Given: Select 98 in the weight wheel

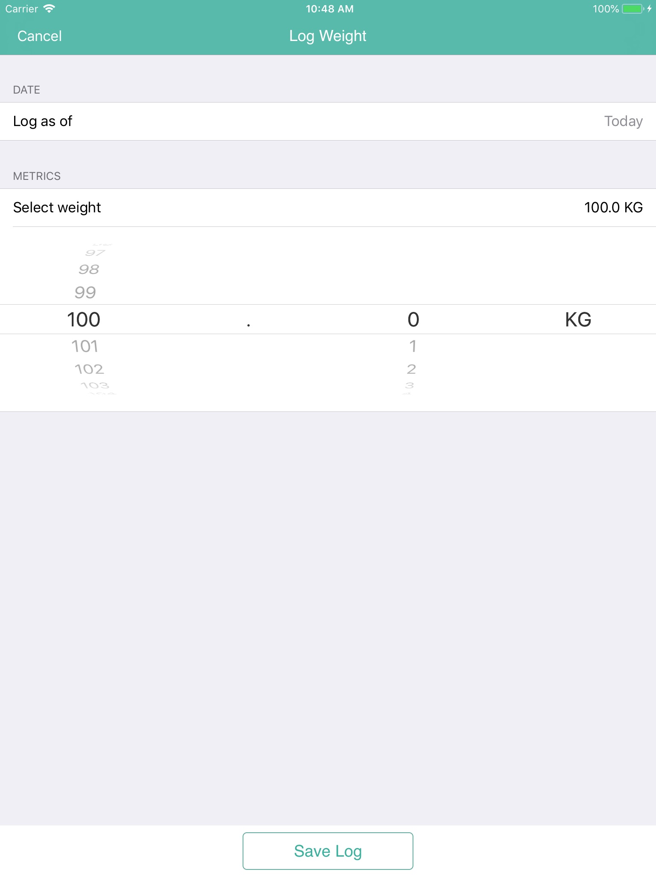Looking at the screenshot, I should coord(88,270).
